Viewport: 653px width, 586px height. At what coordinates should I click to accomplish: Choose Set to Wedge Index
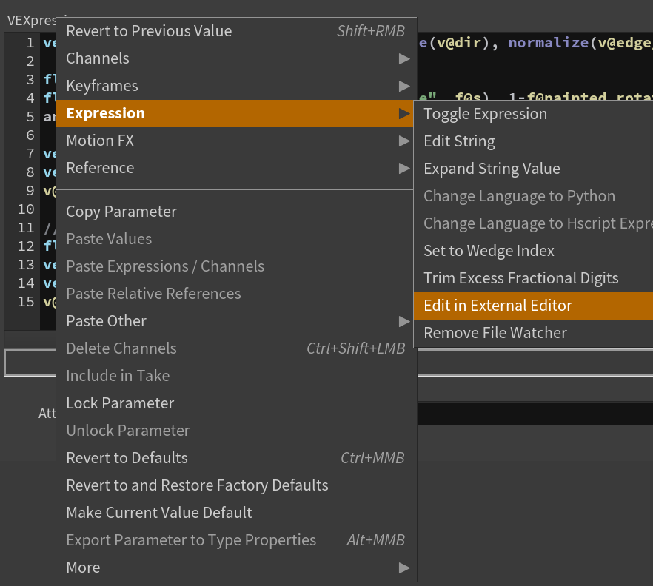click(x=534, y=251)
